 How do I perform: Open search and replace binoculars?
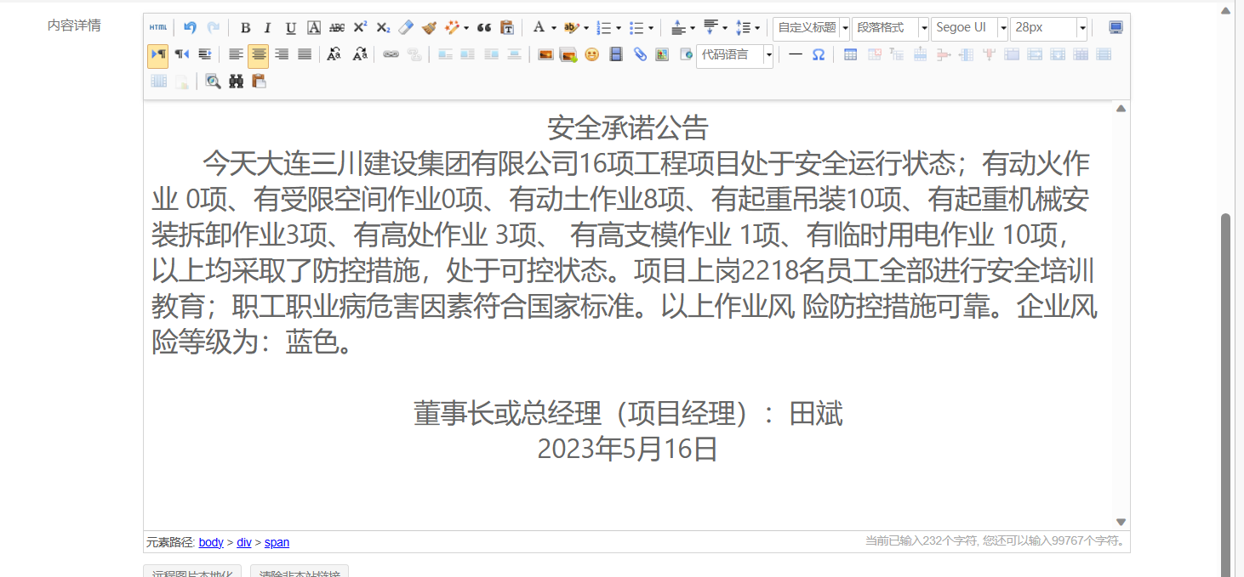(237, 82)
